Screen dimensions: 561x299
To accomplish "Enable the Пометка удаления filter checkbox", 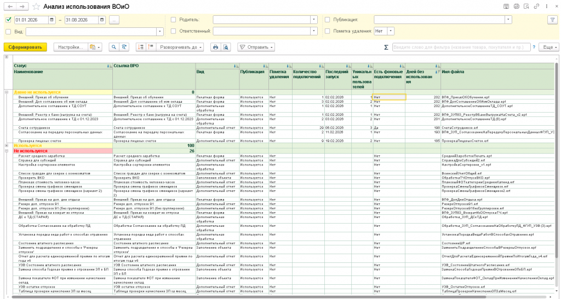I will [x=328, y=31].
